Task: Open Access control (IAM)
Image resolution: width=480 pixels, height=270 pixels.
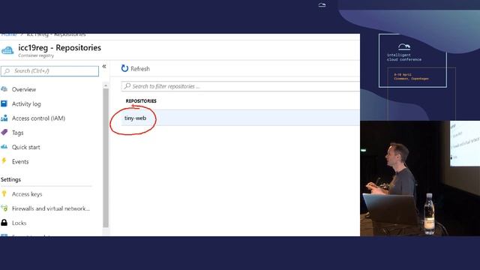Action: coord(38,118)
